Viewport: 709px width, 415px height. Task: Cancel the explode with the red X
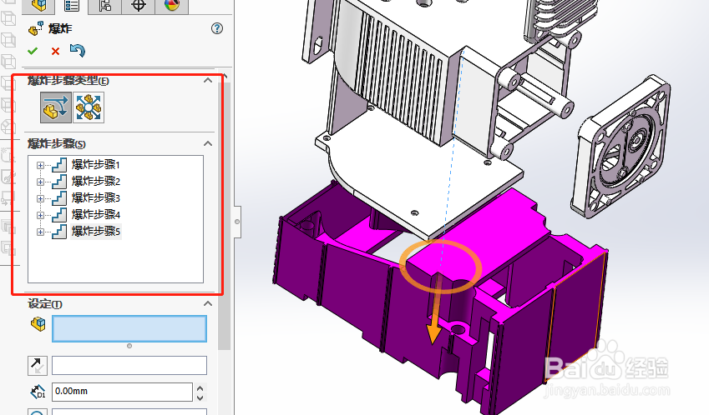coord(55,51)
